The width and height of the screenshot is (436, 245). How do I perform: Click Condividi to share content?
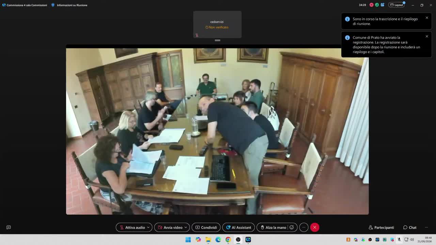206,227
